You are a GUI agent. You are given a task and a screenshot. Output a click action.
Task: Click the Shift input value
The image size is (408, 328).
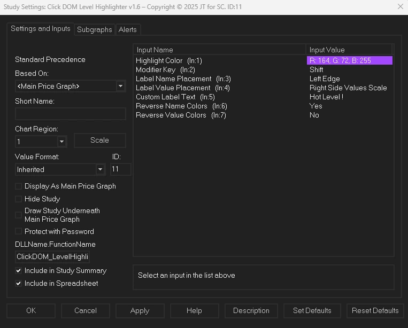[x=316, y=69]
